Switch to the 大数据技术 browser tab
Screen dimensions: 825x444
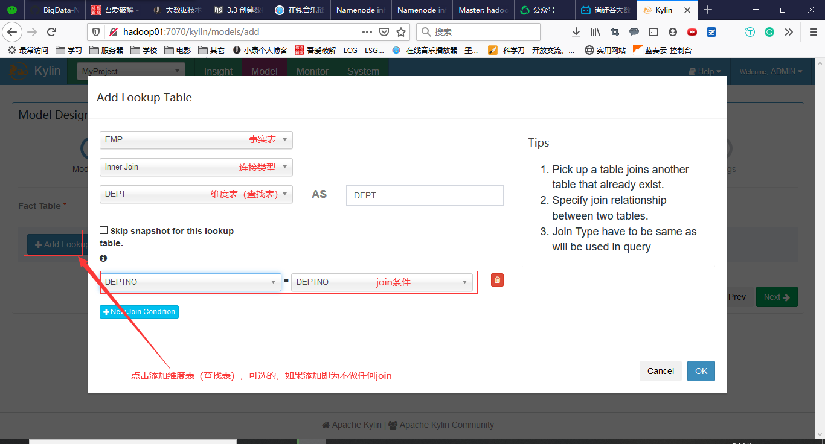pos(177,10)
